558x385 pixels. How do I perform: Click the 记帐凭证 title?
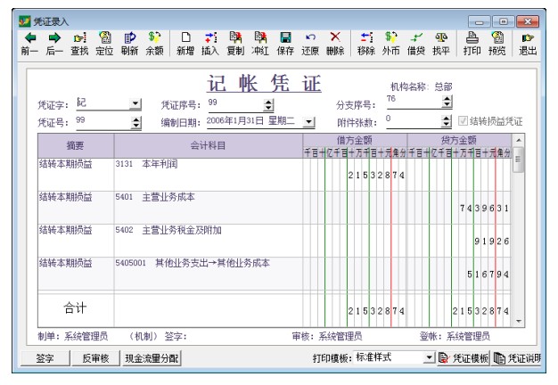pos(264,84)
